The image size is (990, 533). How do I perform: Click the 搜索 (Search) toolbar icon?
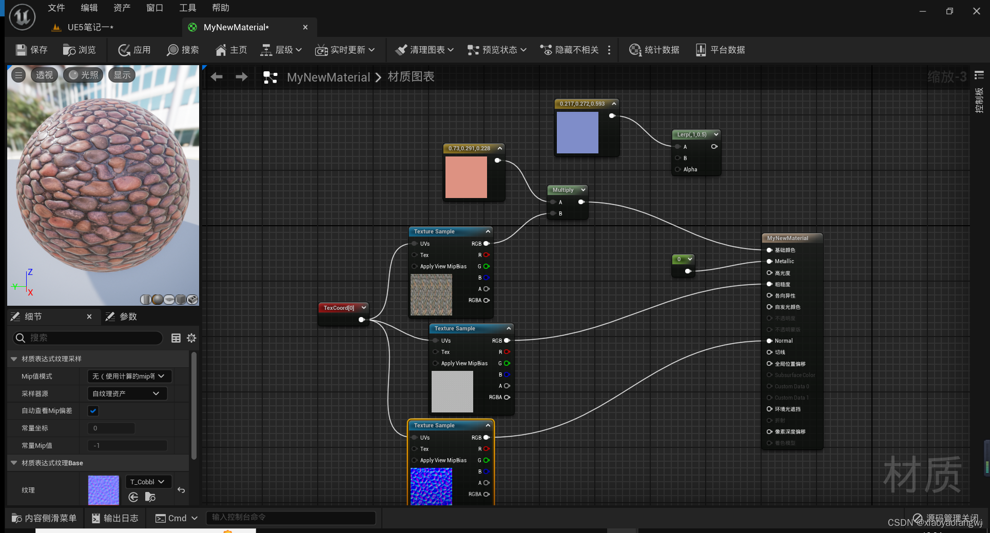click(x=183, y=50)
